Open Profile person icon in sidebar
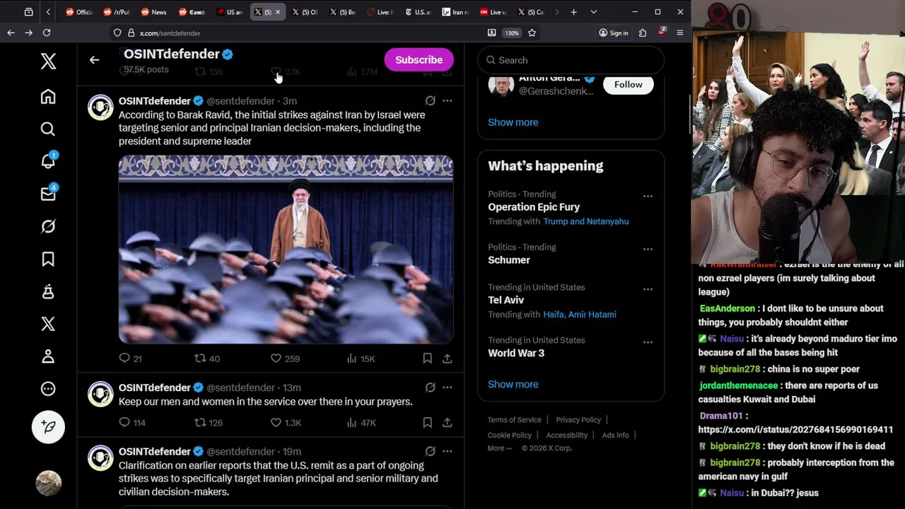905x509 pixels. coord(48,356)
